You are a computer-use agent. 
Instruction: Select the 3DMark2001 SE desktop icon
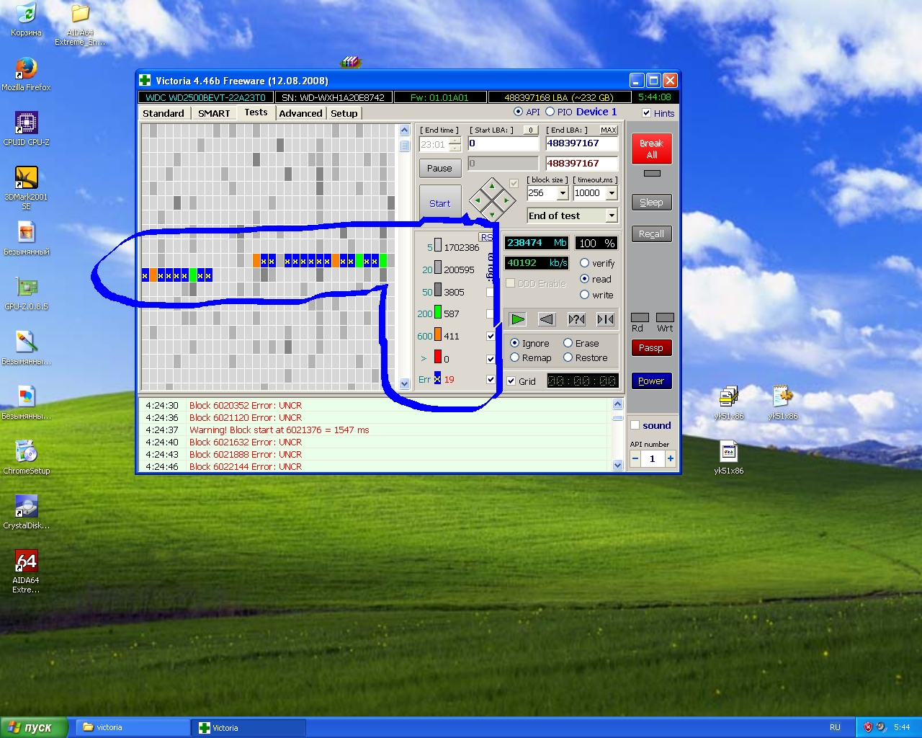click(26, 187)
